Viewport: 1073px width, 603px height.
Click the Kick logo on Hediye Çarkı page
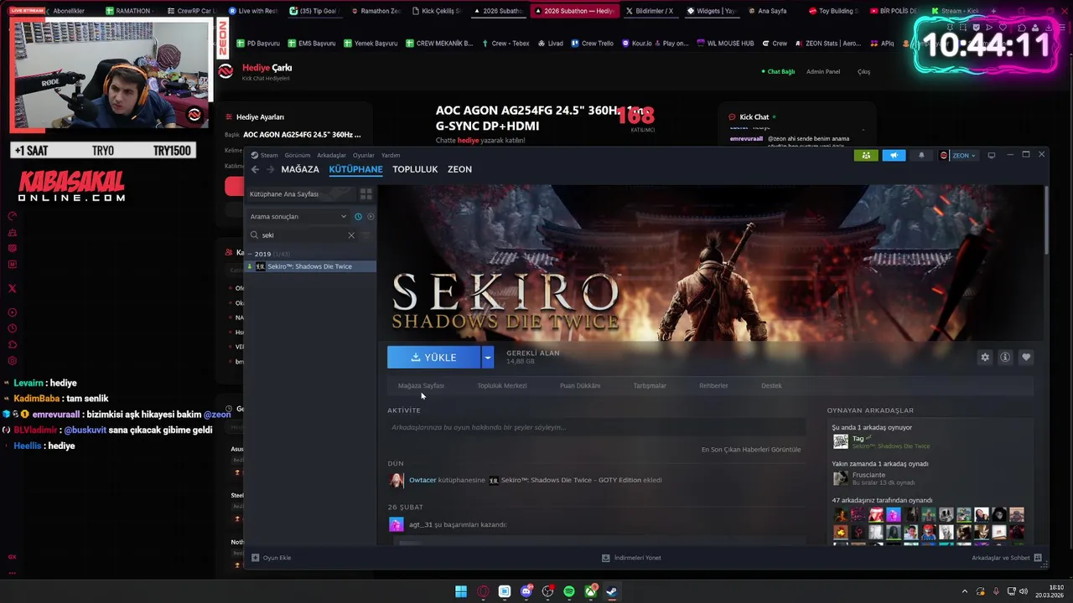pyautogui.click(x=225, y=72)
